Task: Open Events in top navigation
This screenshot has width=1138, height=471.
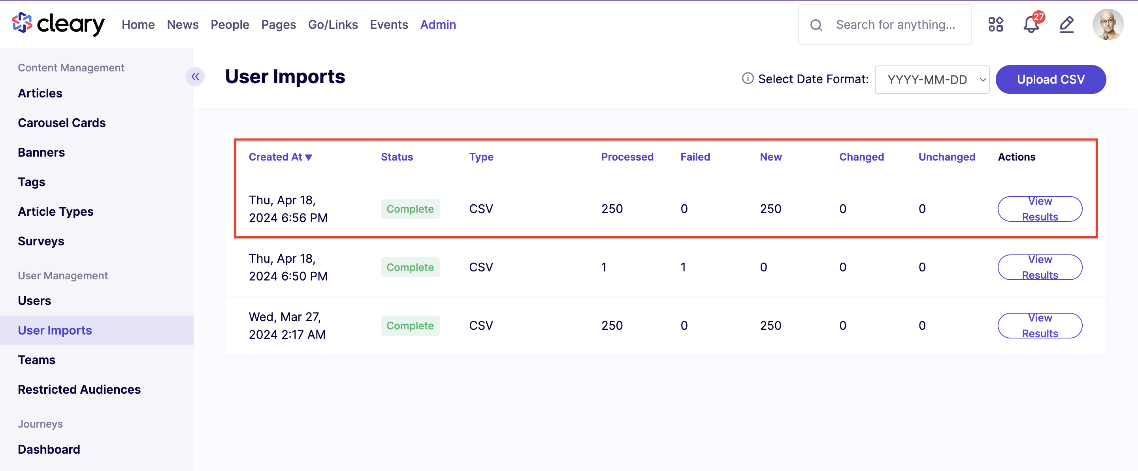Action: tap(389, 25)
